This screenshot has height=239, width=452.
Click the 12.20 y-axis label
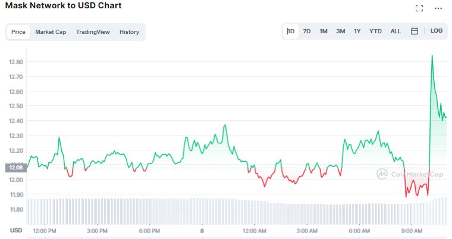pyautogui.click(x=16, y=150)
